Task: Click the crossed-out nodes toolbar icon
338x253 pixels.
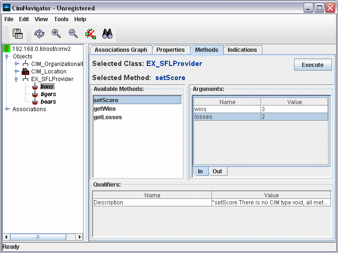Action: click(x=90, y=33)
